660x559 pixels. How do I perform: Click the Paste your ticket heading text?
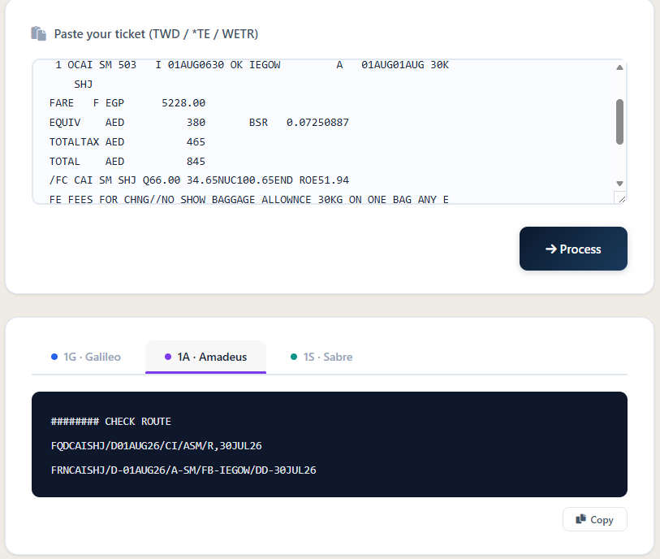tap(156, 33)
